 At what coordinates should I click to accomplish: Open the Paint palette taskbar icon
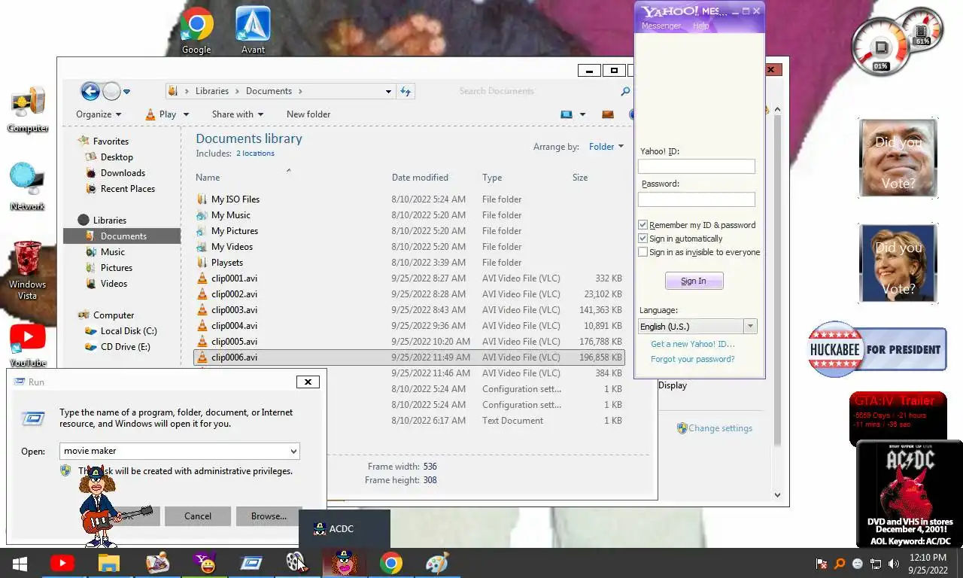[x=437, y=563]
